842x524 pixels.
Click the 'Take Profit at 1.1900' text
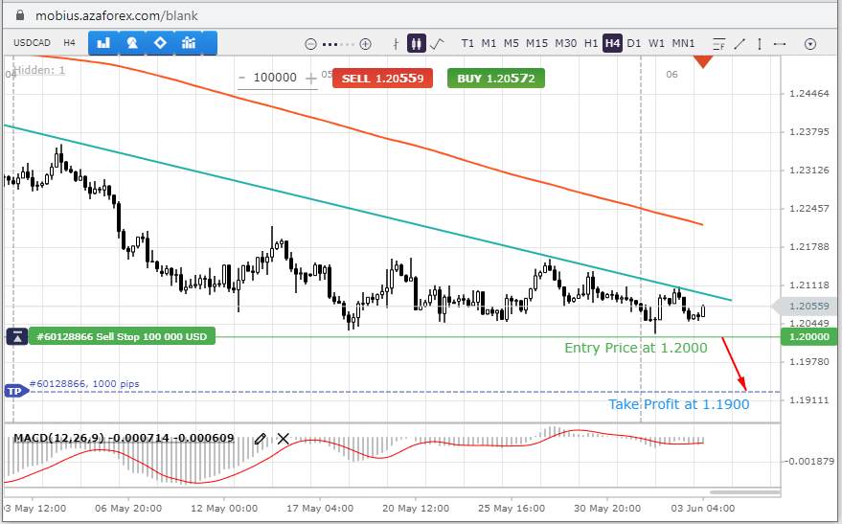coord(679,404)
